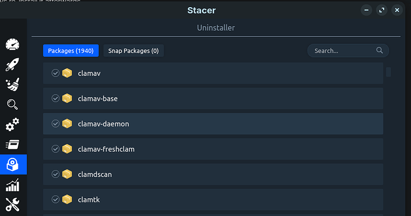Open Processes icon in sidebar
This screenshot has height=216, width=411.
pyautogui.click(x=13, y=144)
